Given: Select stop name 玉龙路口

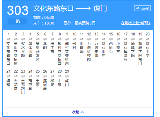Looking at the screenshot, I should tap(23, 87).
